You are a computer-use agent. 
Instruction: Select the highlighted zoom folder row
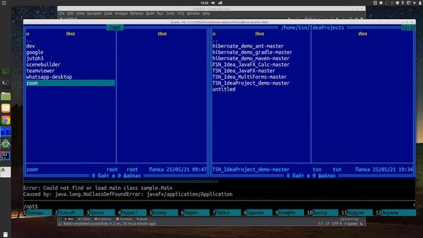click(x=71, y=83)
